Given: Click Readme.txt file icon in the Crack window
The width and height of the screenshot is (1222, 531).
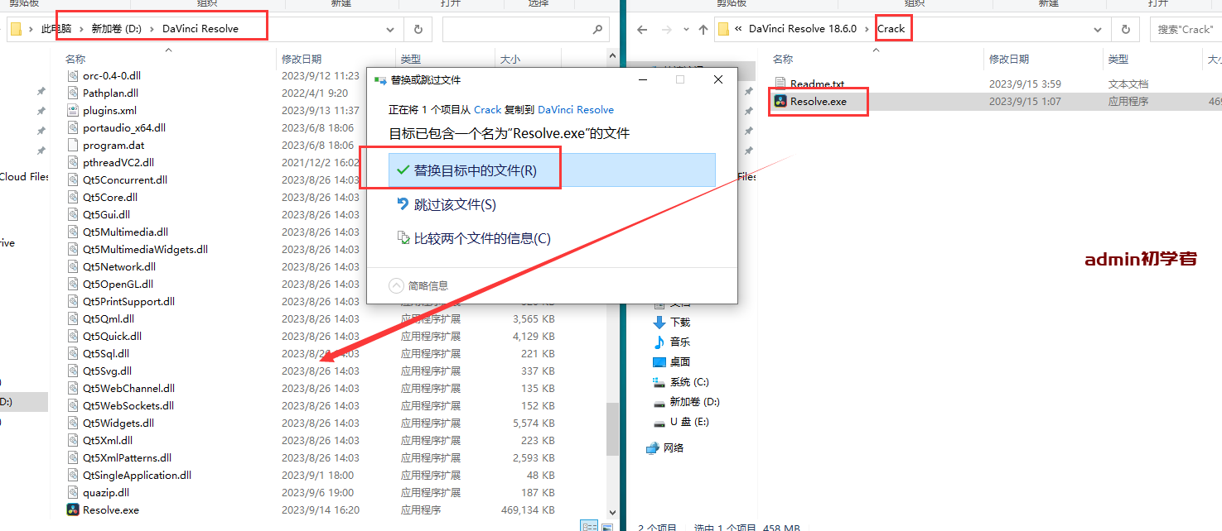Looking at the screenshot, I should click(x=780, y=84).
